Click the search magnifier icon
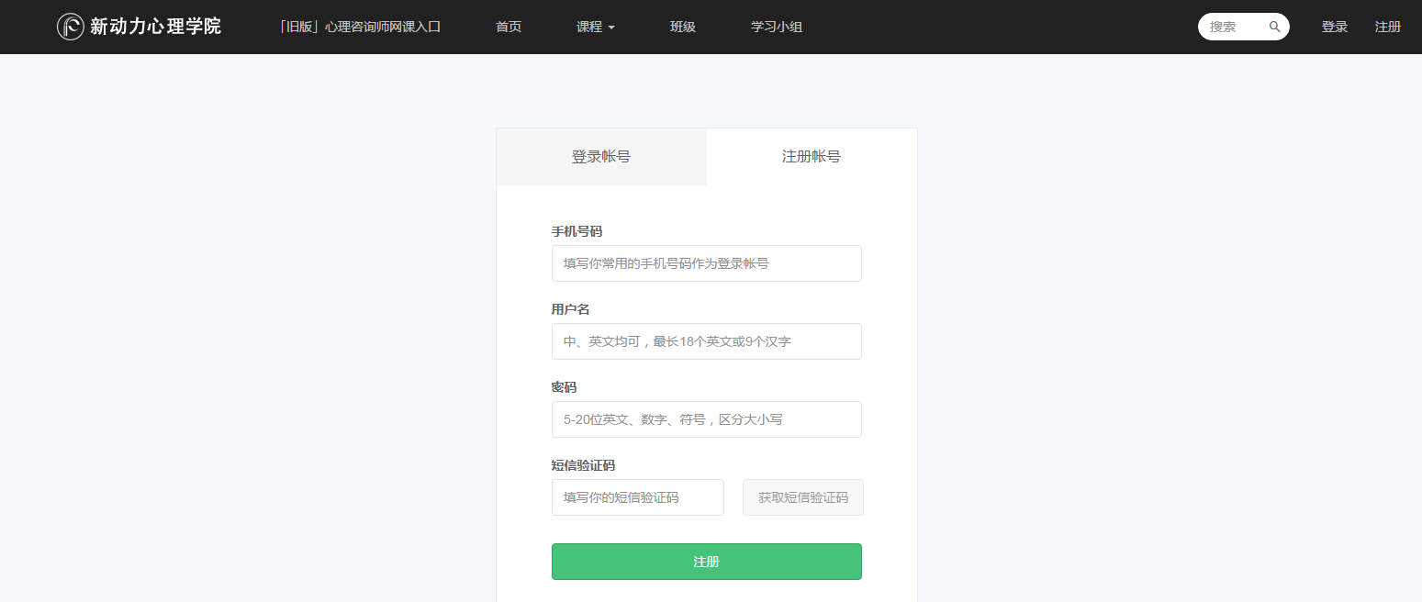The height and width of the screenshot is (602, 1422). (1274, 27)
